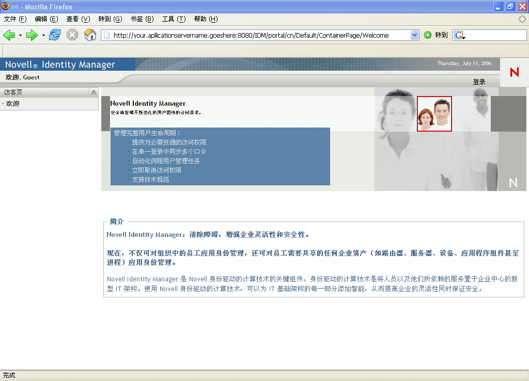Screen dimensions: 529x381
Task: Collapse the 访客页 panel chevron
Action: click(94, 92)
